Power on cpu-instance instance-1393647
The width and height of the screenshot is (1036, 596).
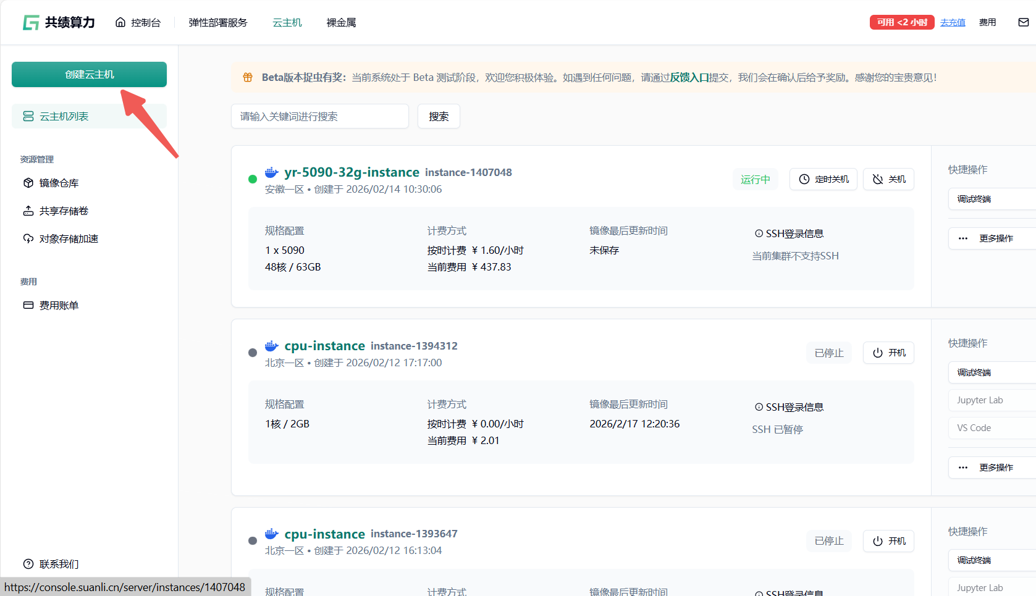[x=888, y=541]
